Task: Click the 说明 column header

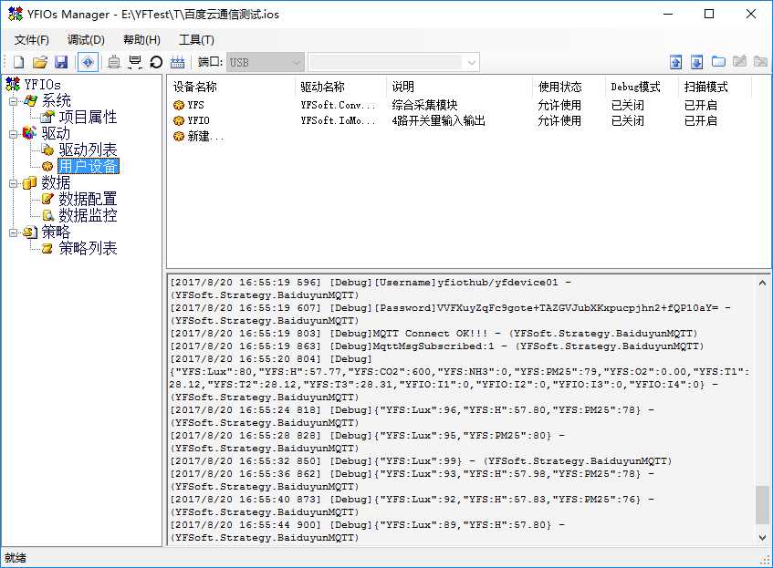Action: [402, 88]
